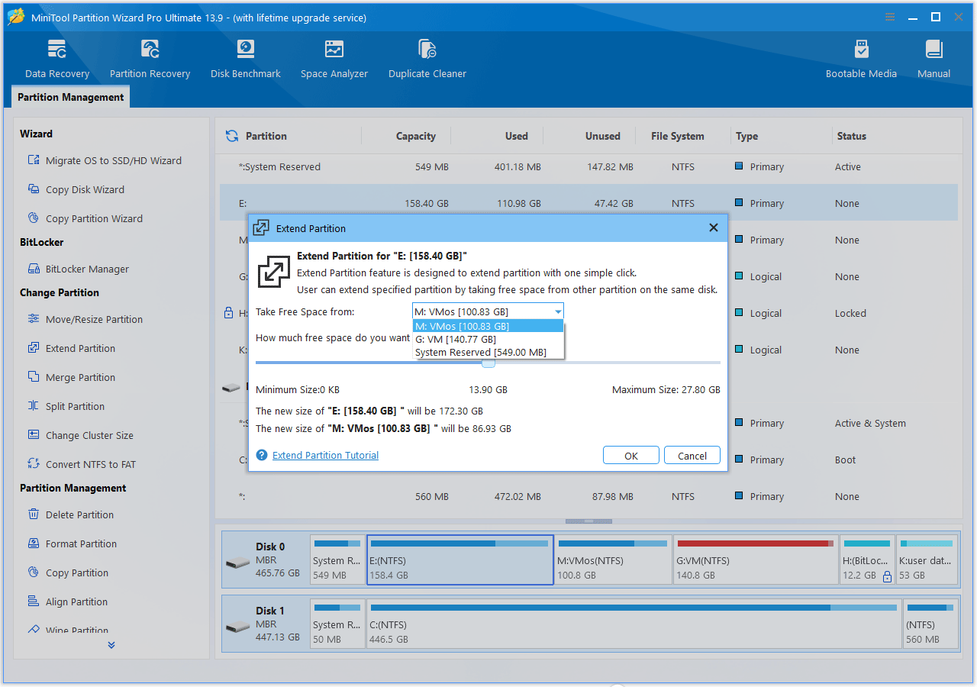Image resolution: width=977 pixels, height=687 pixels.
Task: Choose Move/Resize Partition in sidebar
Action: pos(85,319)
